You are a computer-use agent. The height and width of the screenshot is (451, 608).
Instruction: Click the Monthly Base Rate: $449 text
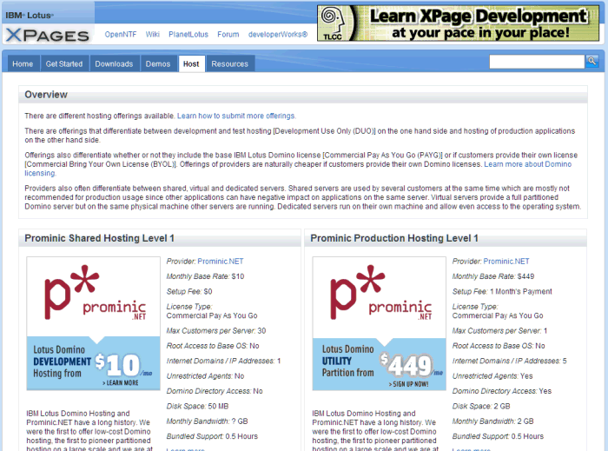[x=493, y=276]
